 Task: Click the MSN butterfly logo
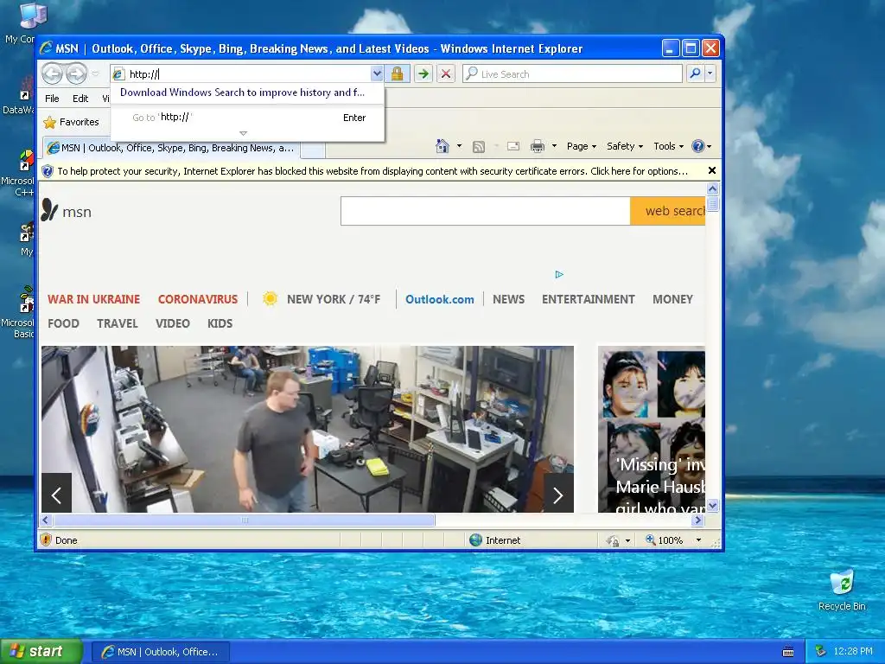[x=49, y=210]
